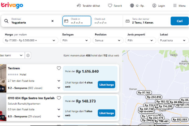Favorite OYO 634 Elga Sastro Inn Syariah
Screen dimensions: 189x126
(x=59, y=98)
